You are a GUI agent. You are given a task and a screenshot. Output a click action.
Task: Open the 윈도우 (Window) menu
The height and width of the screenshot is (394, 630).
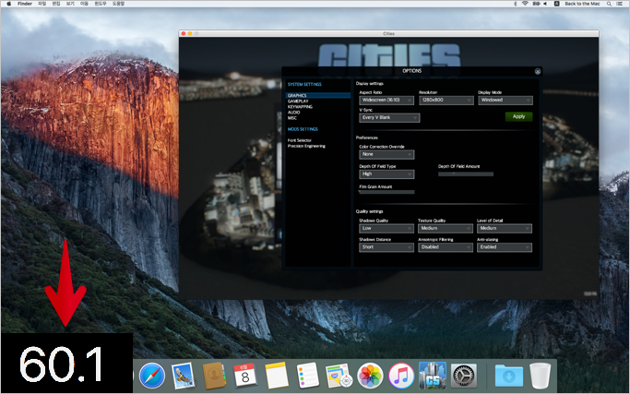(100, 4)
